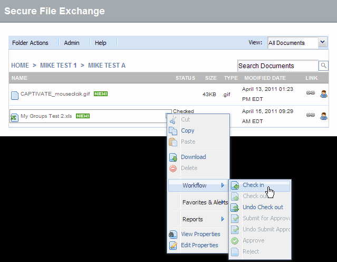
Task: Go to HOME breadcrumb link
Action: pyautogui.click(x=20, y=65)
